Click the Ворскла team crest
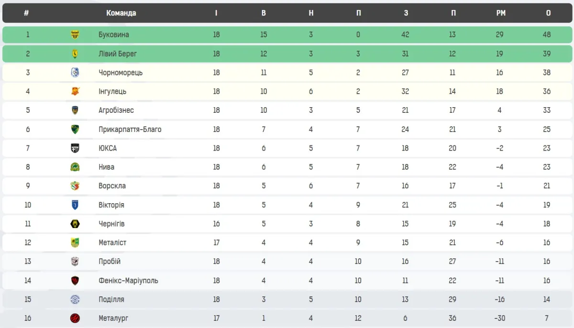574x328 pixels. click(75, 186)
